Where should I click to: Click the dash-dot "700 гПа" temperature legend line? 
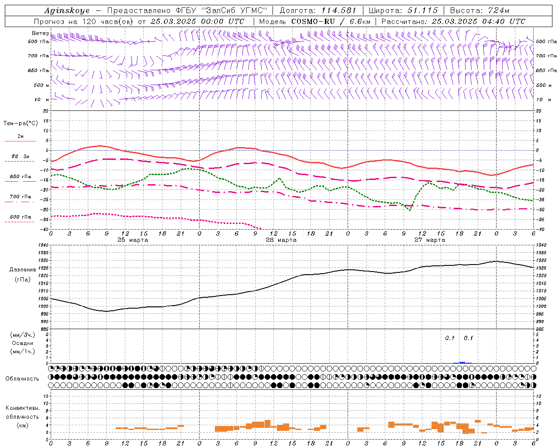[x=19, y=202]
